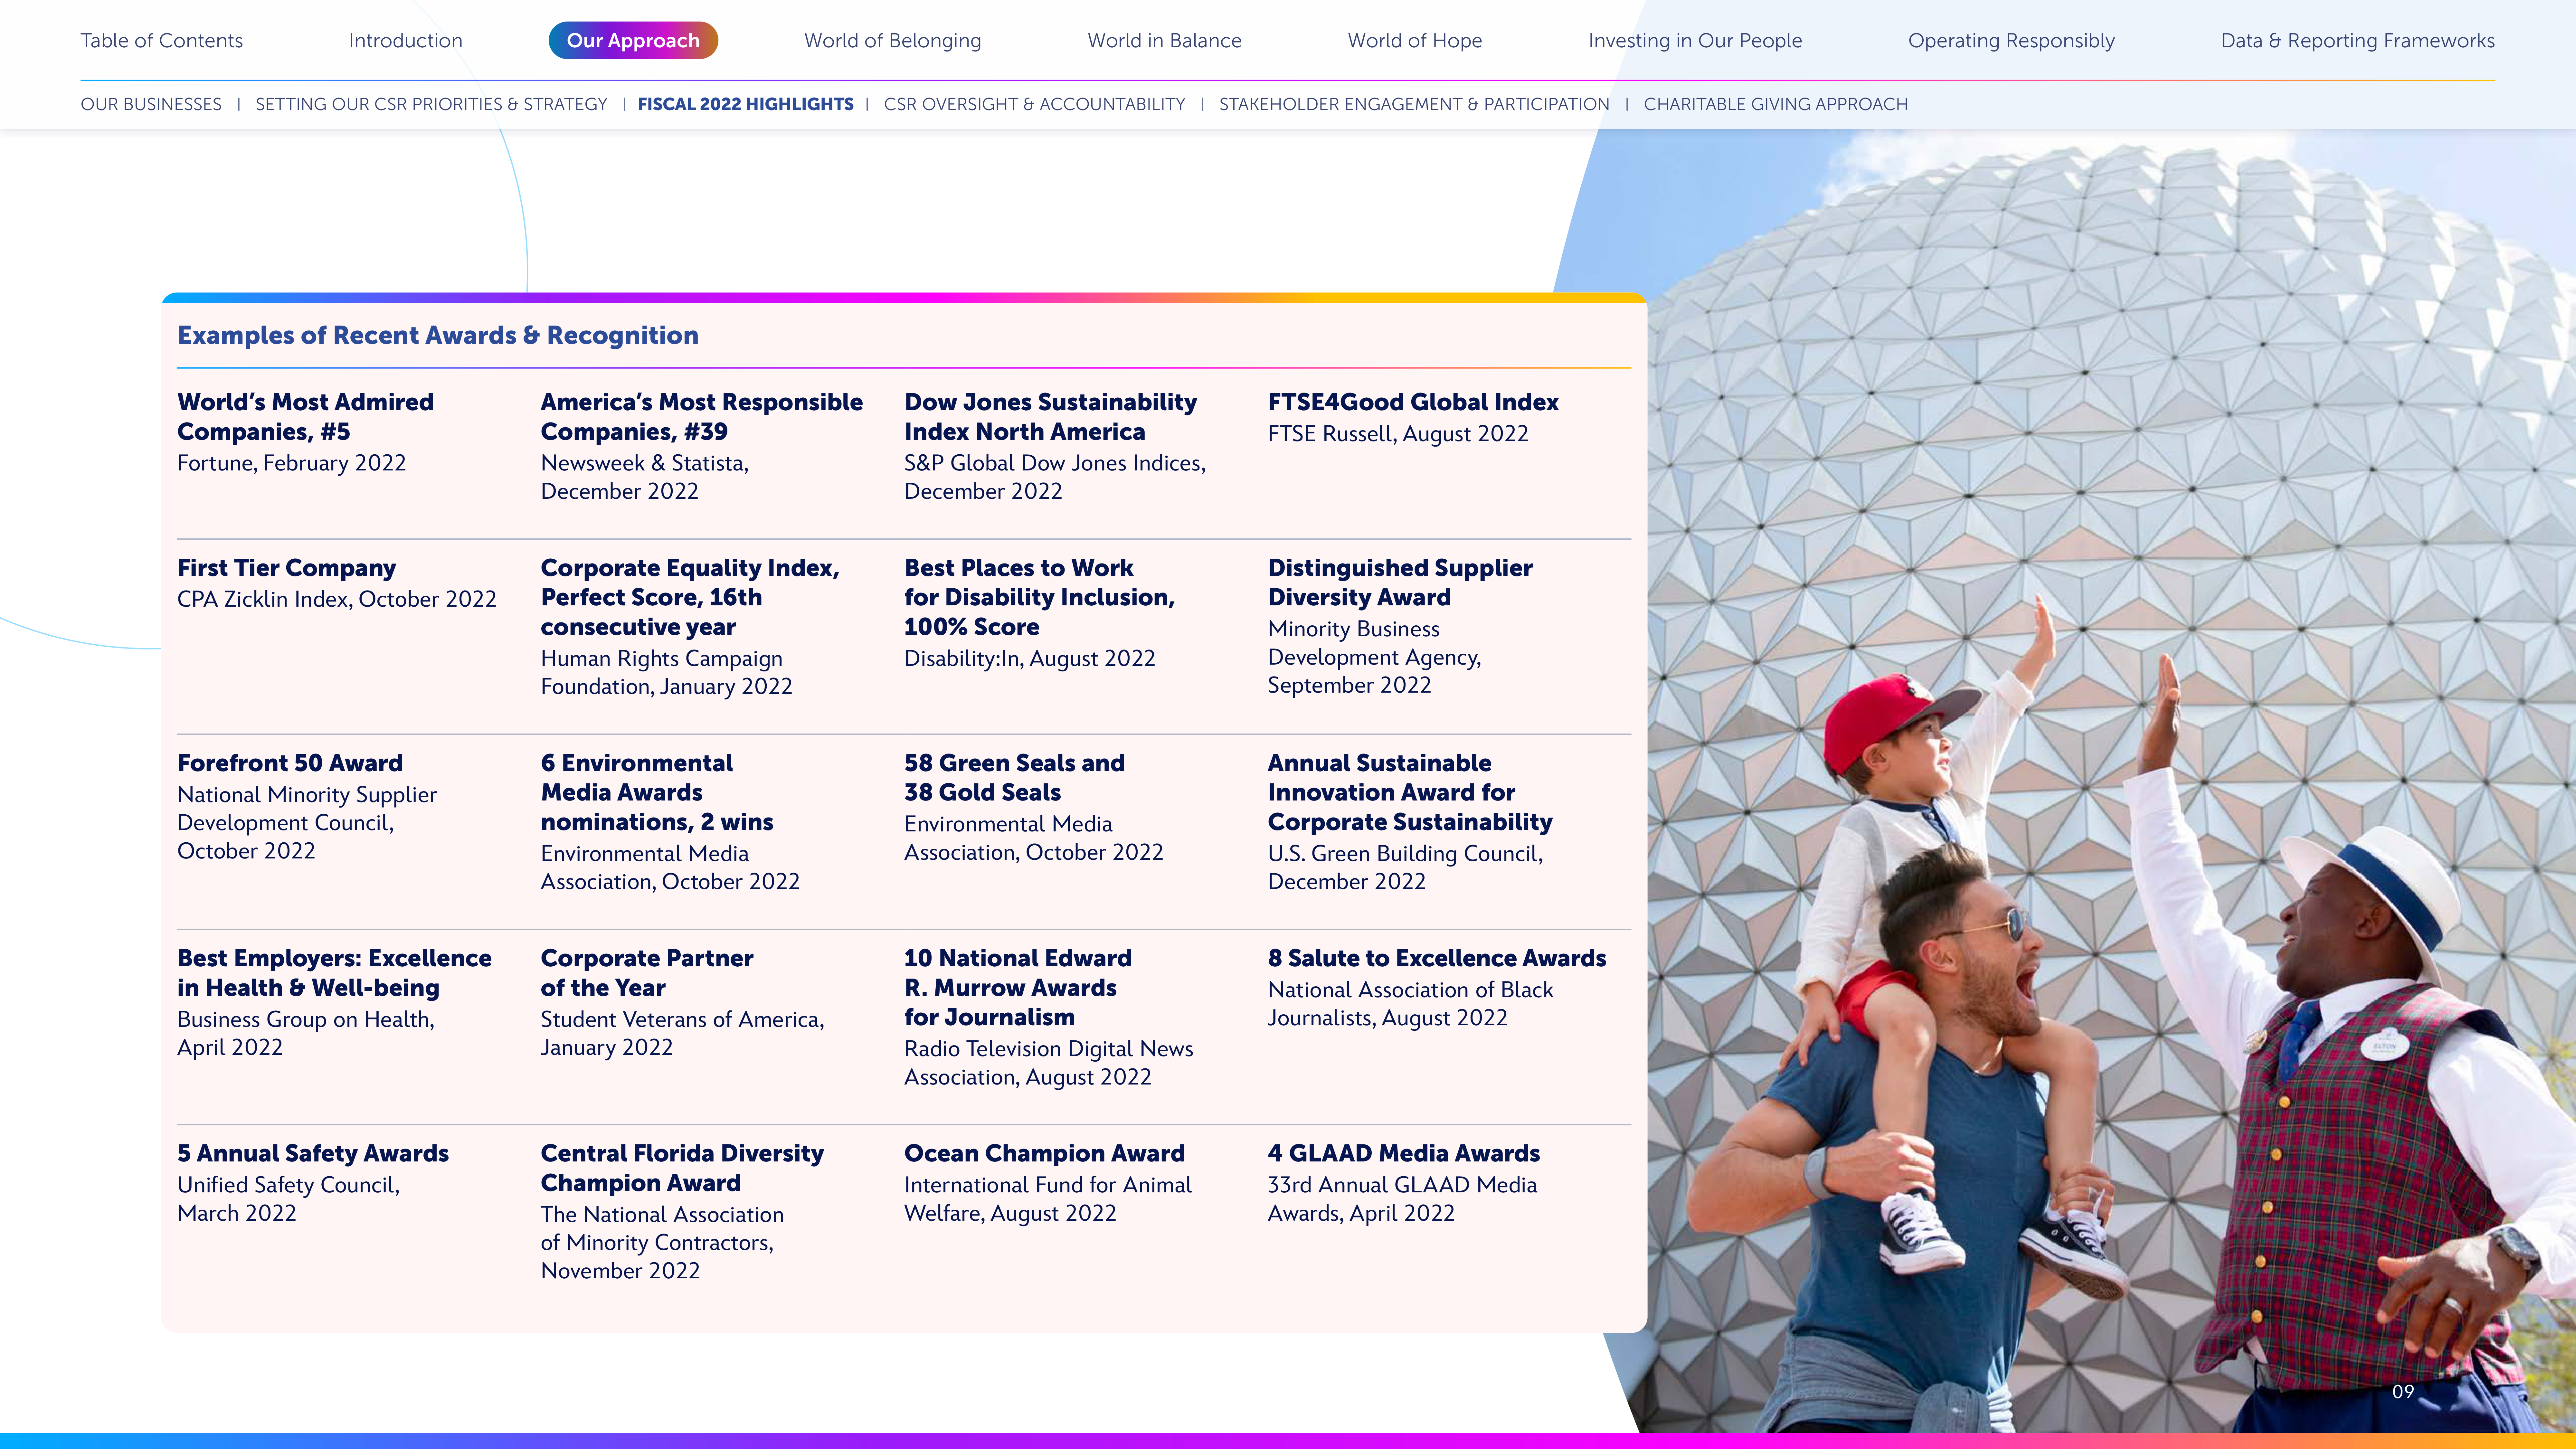The image size is (2576, 1449).
Task: Click the OUR BUSINESSES sub-link
Action: (x=151, y=104)
